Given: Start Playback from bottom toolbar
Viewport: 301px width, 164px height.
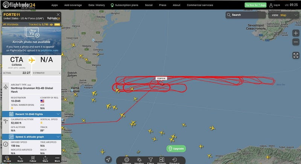Looking at the screenshot, I should pyautogui.click(x=175, y=160).
